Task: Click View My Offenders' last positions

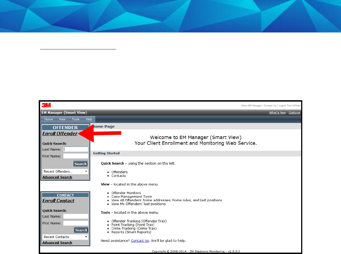Action: (x=138, y=204)
